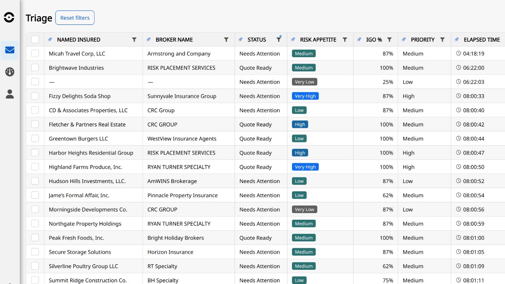This screenshot has width=505, height=284.
Task: Click the app logo at top of sidebar
Action: tap(9, 17)
